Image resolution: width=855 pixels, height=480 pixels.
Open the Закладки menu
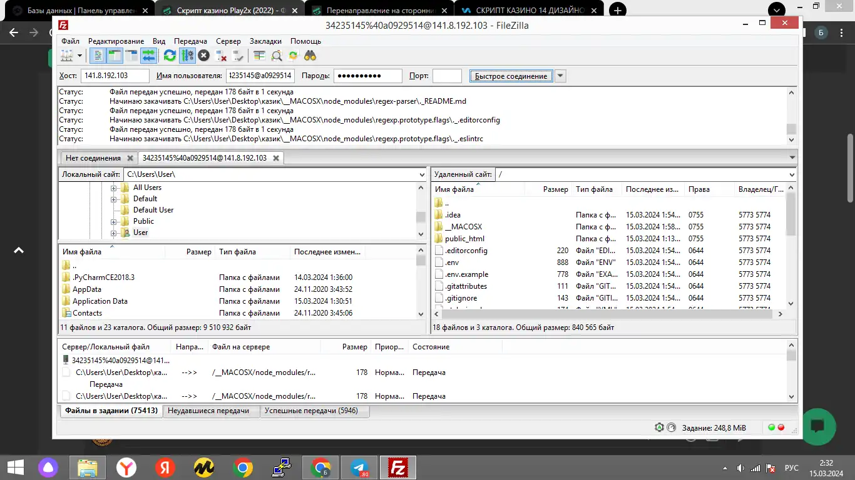265,41
